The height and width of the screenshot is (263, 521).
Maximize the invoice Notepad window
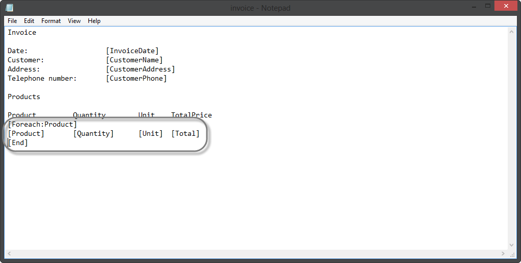pyautogui.click(x=488, y=6)
